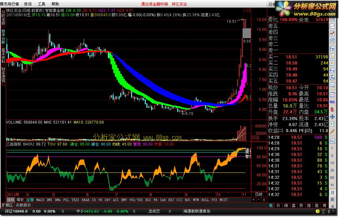Open the quote list grid icon
Screen dimensions: 339x217
tap(332, 19)
